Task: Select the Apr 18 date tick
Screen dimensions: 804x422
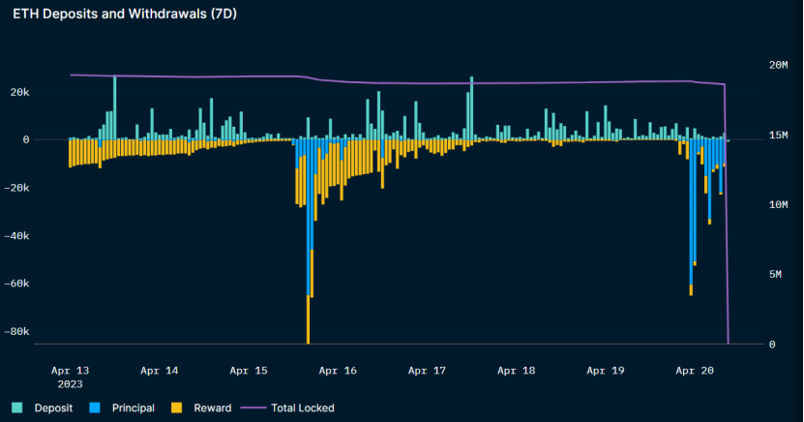Action: pos(517,371)
